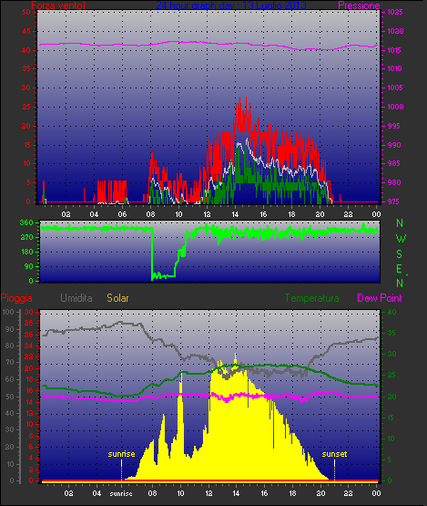The image size is (427, 506).
Task: Click the 00 hour tick on wind graph axis
Action: (376, 214)
